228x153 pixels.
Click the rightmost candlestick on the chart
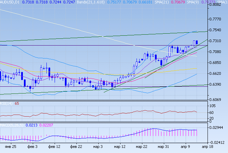coord(197,42)
